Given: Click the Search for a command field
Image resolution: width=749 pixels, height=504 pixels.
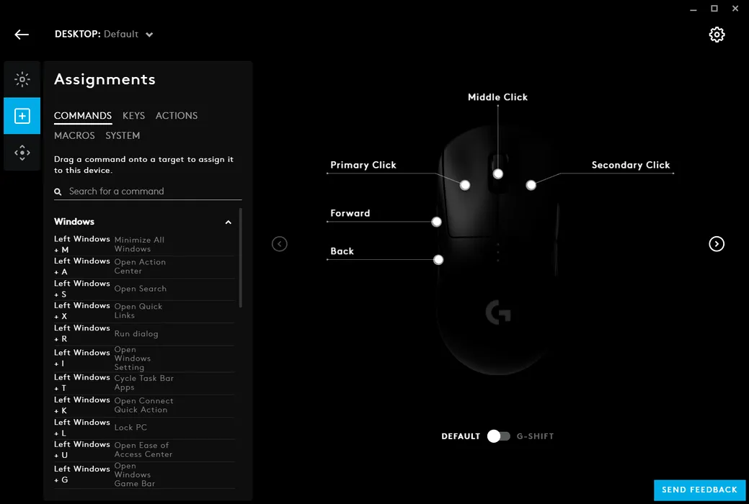Looking at the screenshot, I should [x=148, y=192].
